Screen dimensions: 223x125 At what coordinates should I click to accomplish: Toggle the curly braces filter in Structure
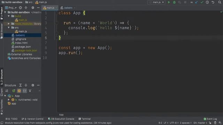click(25, 91)
